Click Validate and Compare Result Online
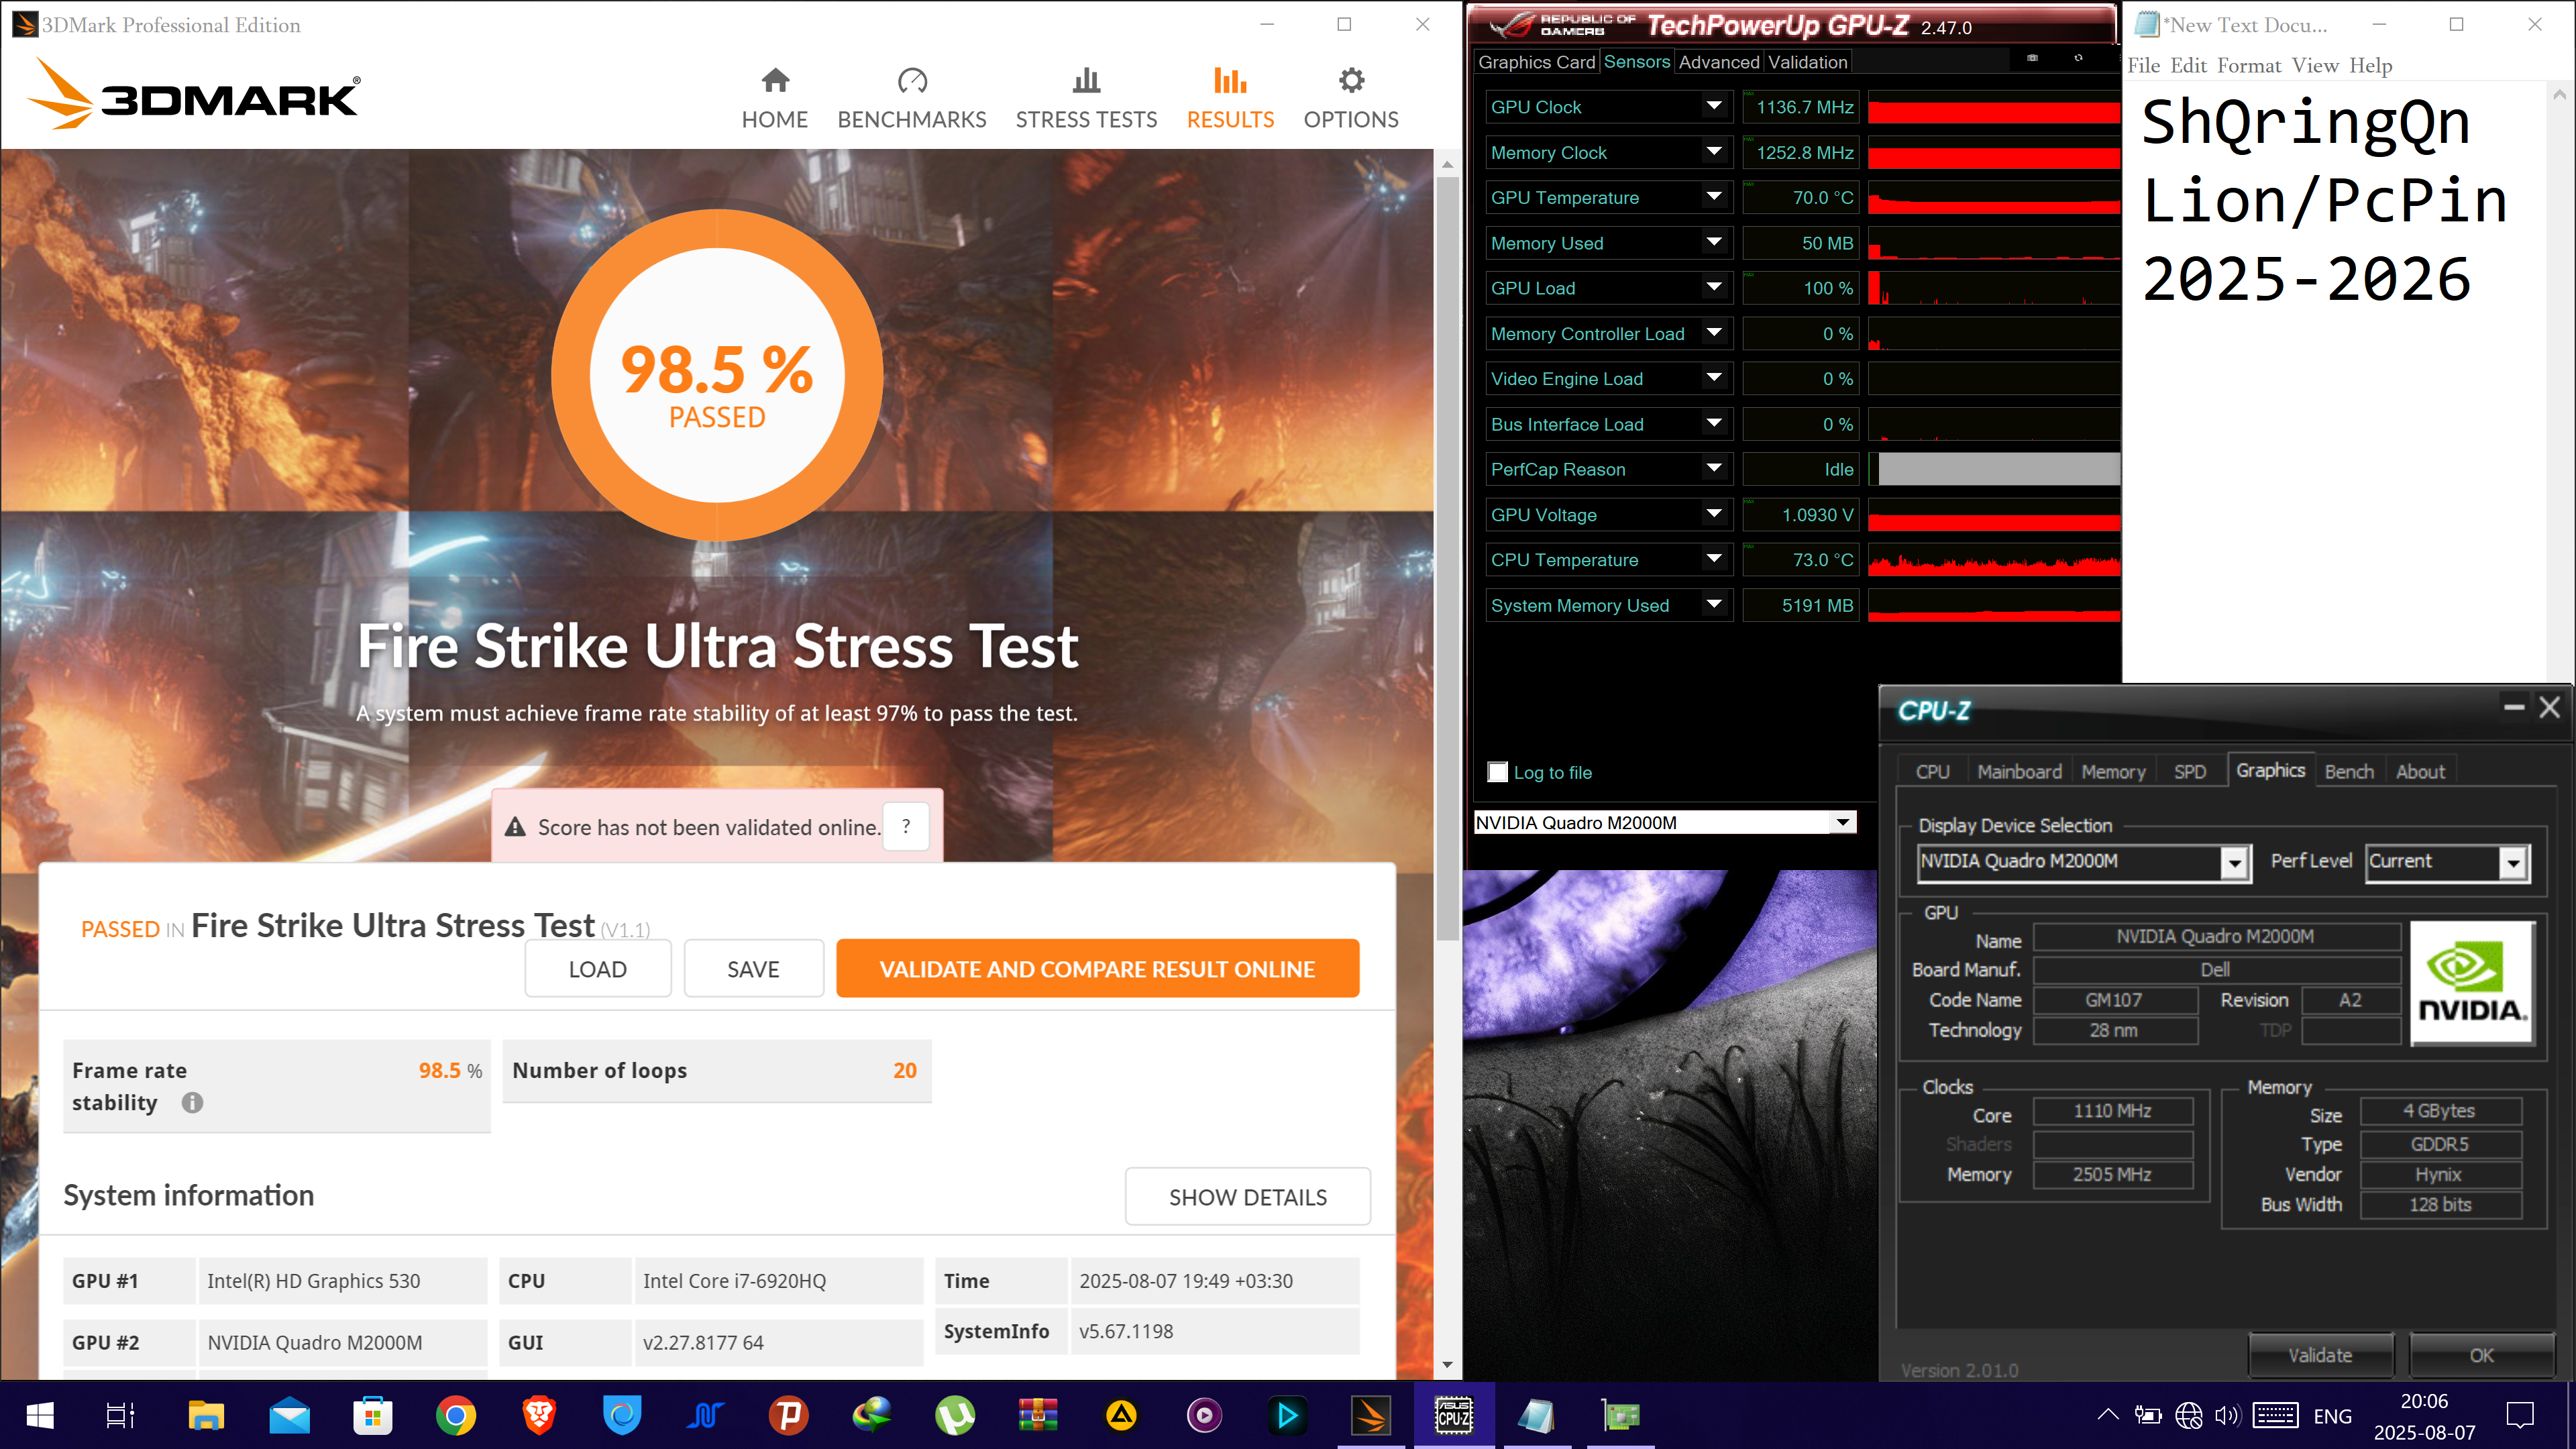The height and width of the screenshot is (1449, 2576). [1097, 968]
